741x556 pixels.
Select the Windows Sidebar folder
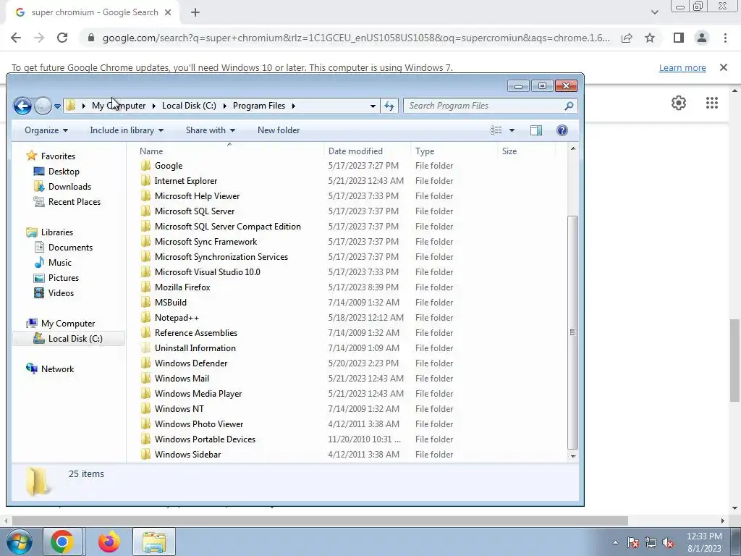point(187,455)
